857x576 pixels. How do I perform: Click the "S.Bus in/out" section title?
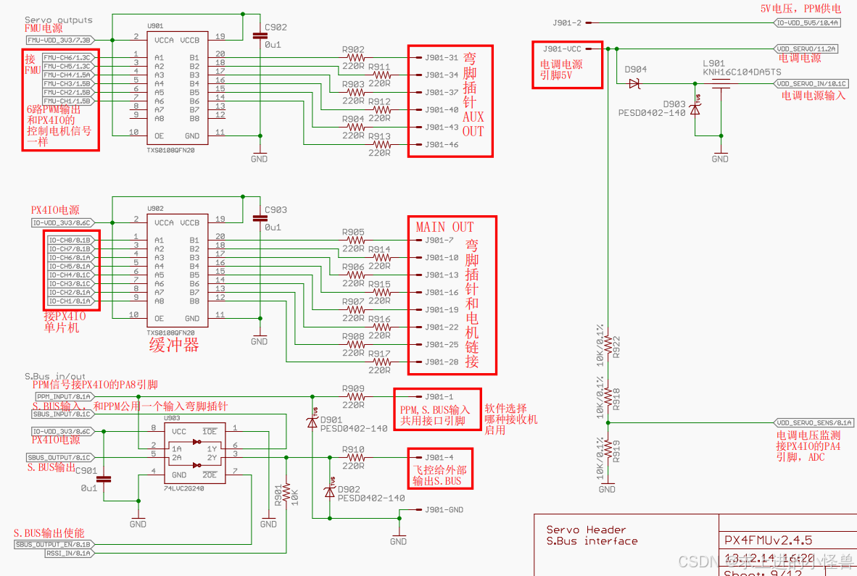(55, 376)
